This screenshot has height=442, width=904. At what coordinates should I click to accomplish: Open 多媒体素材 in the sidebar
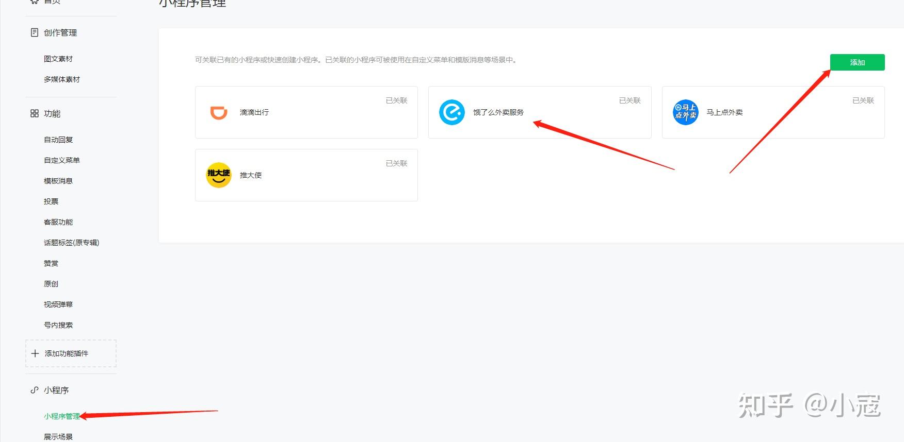tap(62, 79)
